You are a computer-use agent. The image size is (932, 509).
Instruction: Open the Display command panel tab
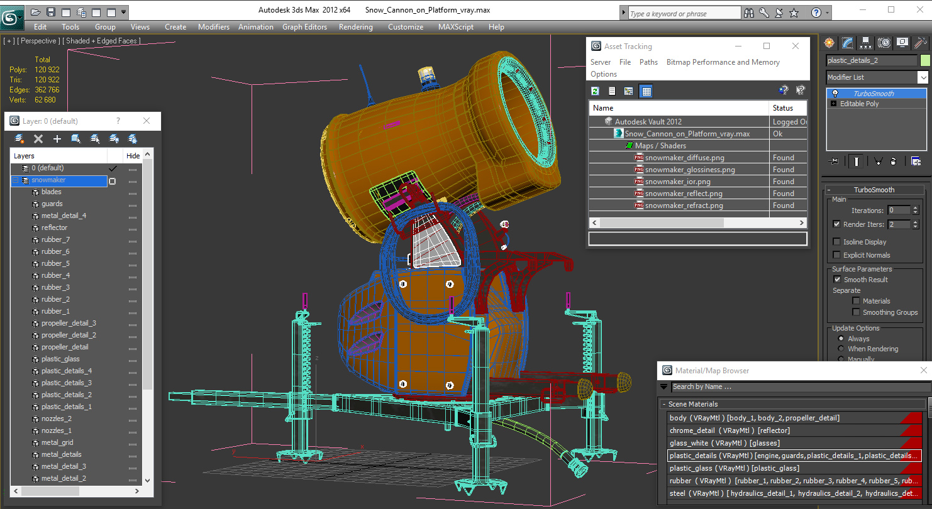tap(902, 43)
